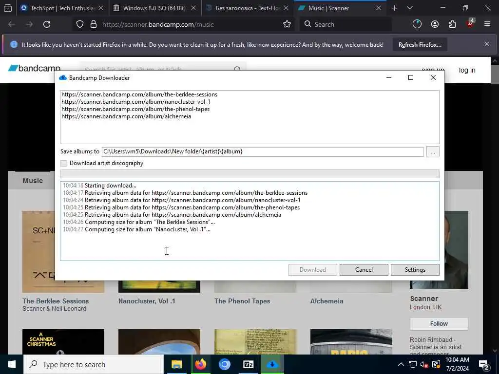Click A Scanner Christmas album cover
Viewport: 499px width, 374px height.
(x=63, y=342)
